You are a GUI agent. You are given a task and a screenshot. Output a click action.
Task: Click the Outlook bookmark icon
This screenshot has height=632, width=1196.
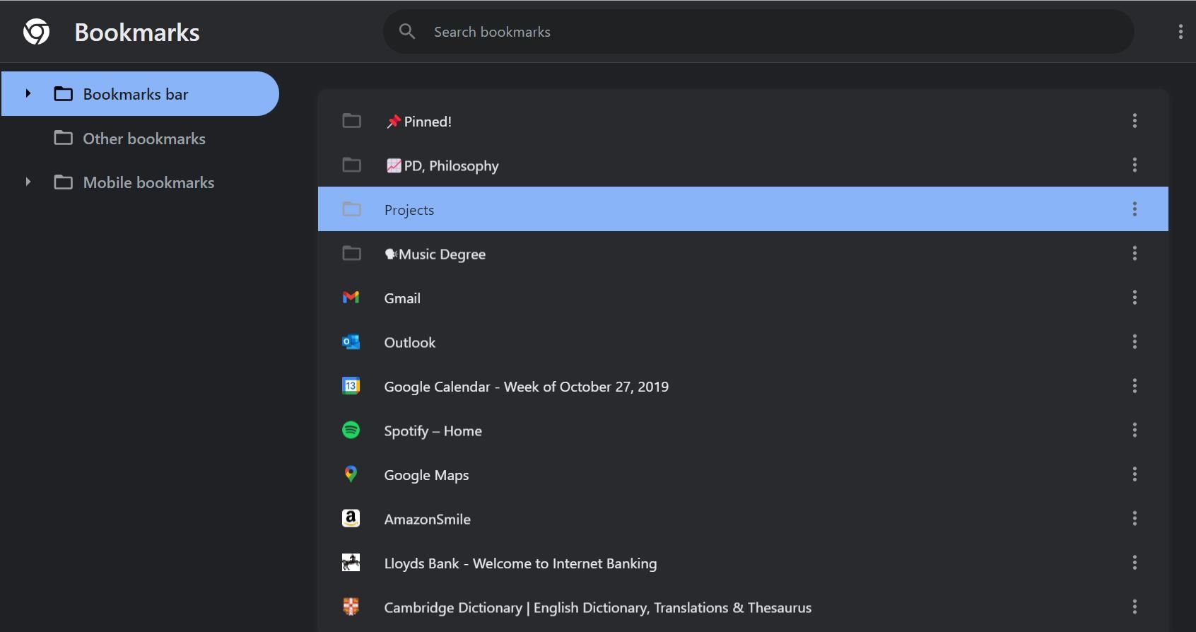click(351, 342)
